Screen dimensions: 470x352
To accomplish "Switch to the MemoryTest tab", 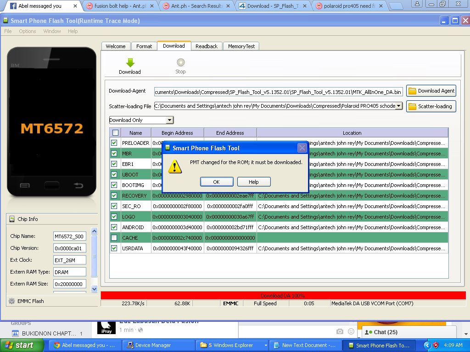I will pyautogui.click(x=241, y=46).
